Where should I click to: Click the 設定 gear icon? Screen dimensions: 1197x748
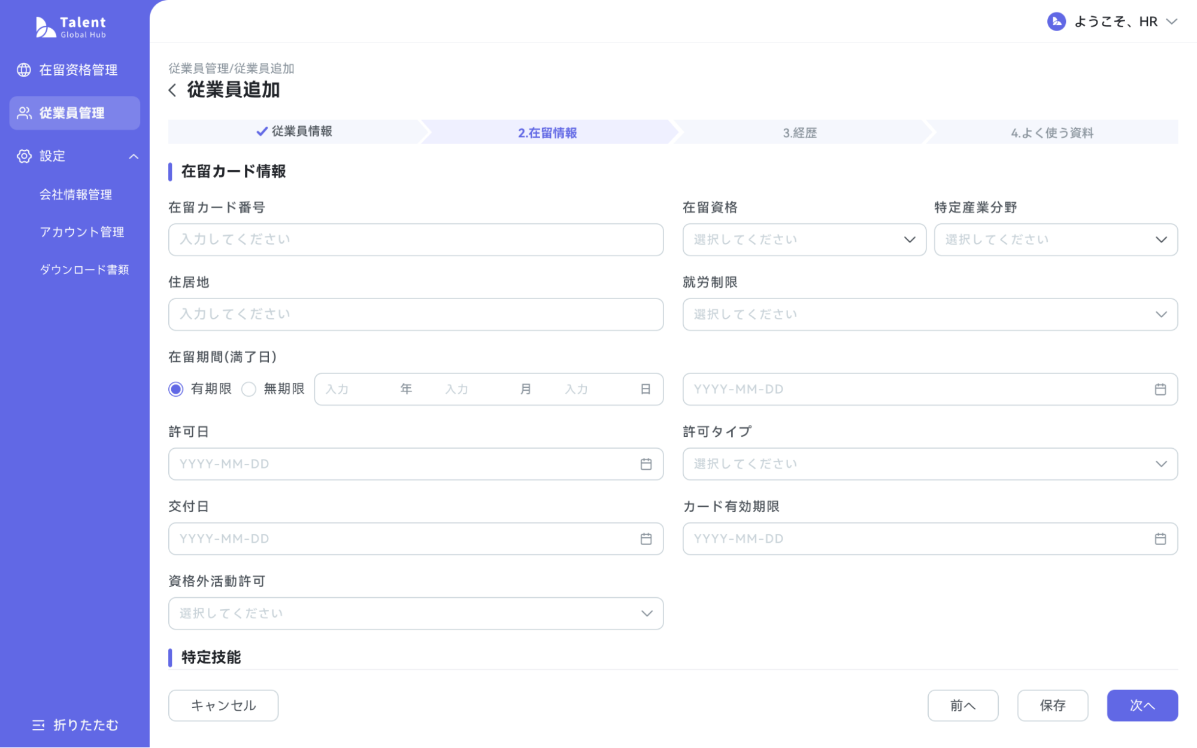click(x=24, y=156)
